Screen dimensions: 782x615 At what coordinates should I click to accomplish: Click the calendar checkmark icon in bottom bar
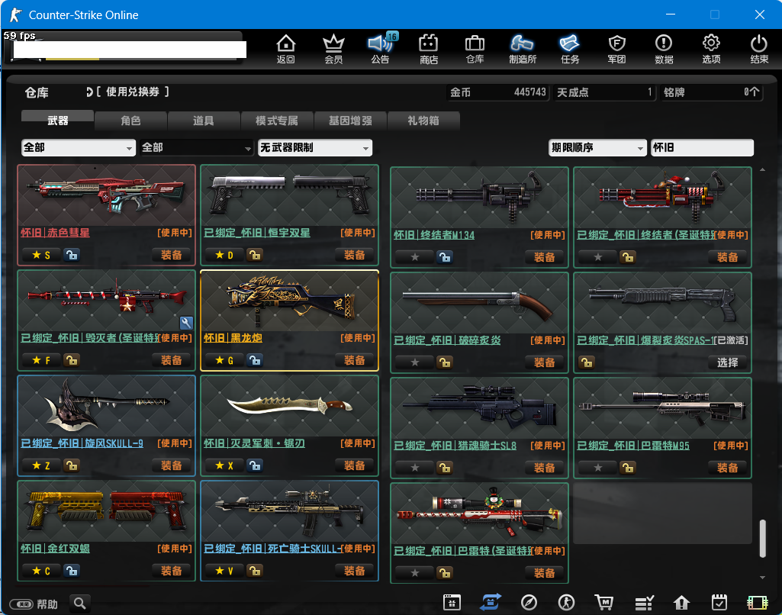tap(719, 603)
